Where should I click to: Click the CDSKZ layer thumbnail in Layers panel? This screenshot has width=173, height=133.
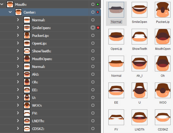27,128
